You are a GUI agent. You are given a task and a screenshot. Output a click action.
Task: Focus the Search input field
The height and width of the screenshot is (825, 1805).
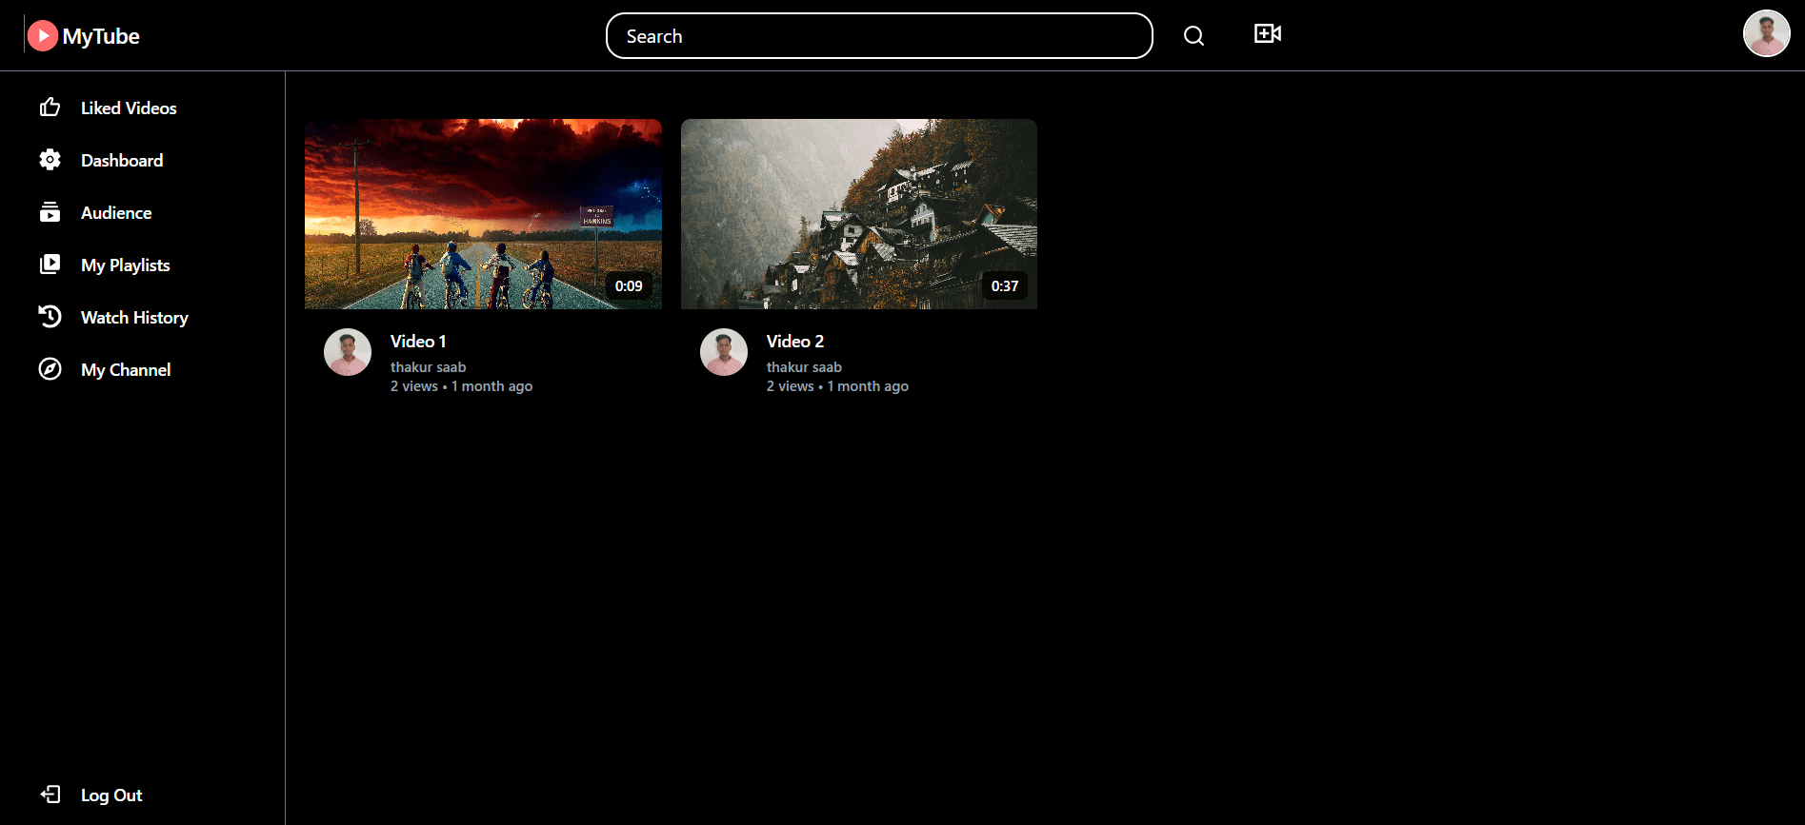(x=878, y=36)
